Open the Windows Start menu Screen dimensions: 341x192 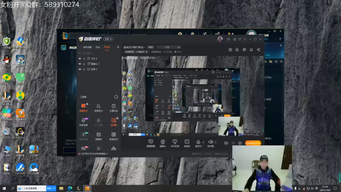[x=4, y=188]
